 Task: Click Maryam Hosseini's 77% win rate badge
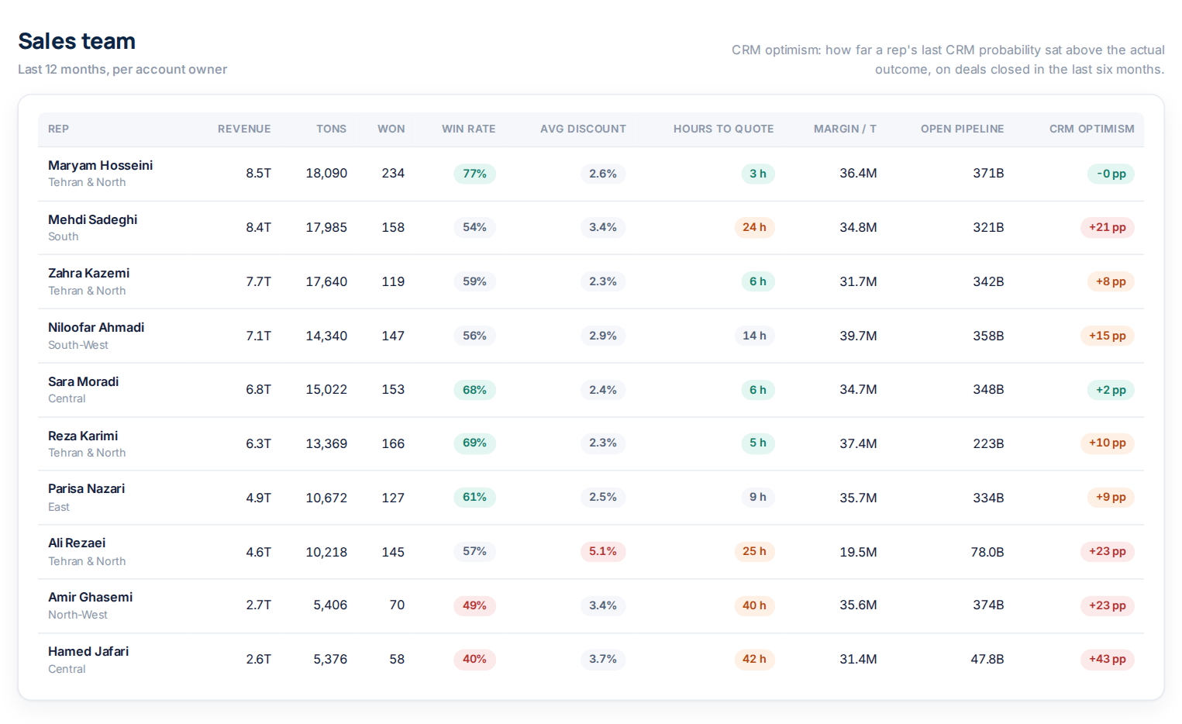(x=474, y=174)
